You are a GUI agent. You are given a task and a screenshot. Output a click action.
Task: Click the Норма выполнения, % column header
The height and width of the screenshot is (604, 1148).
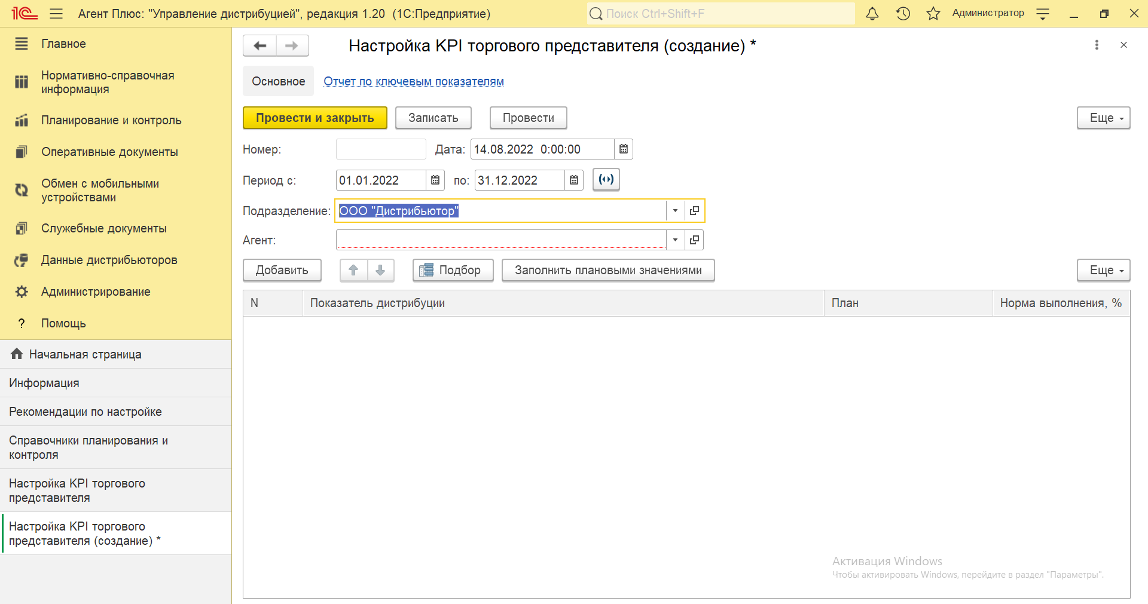point(1061,303)
